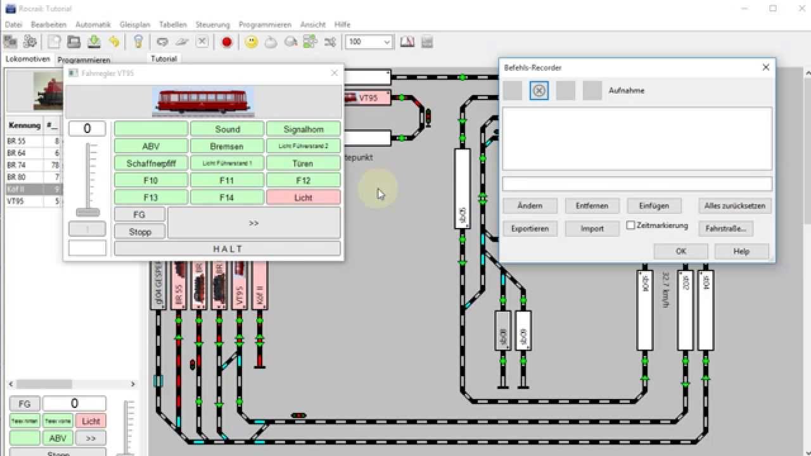Turn off the pink Licht button in Fahrregler
The image size is (811, 456).
click(x=303, y=198)
